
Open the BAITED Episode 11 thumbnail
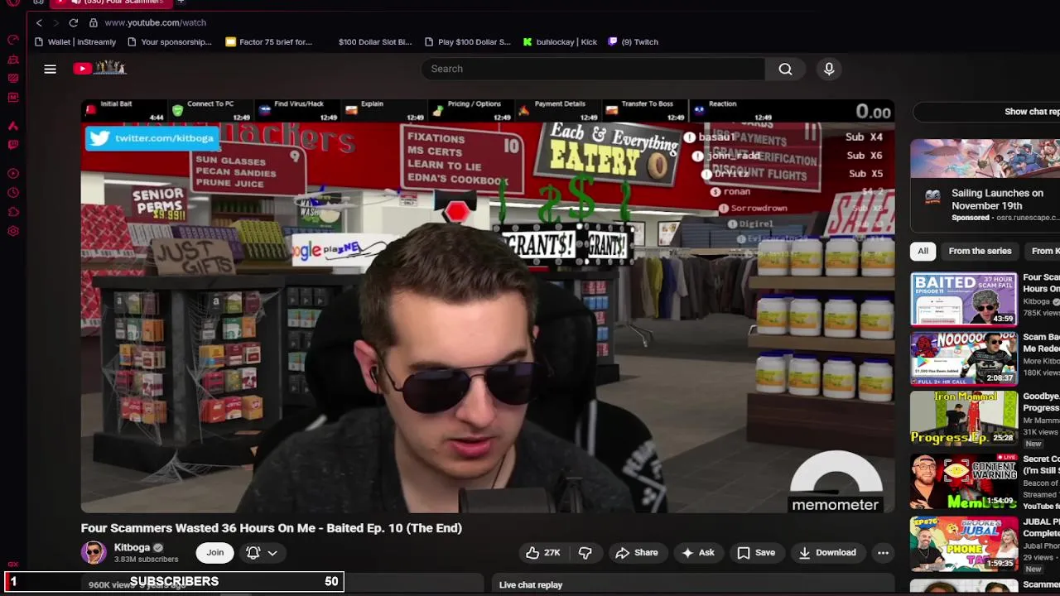click(x=964, y=299)
